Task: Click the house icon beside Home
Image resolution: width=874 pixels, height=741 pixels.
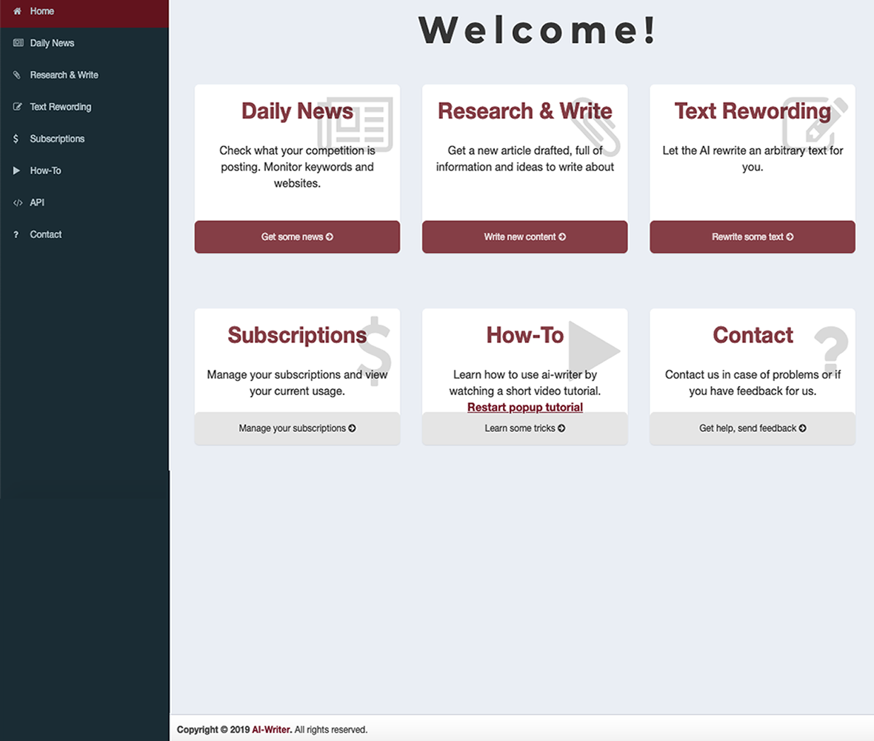Action: click(x=17, y=11)
